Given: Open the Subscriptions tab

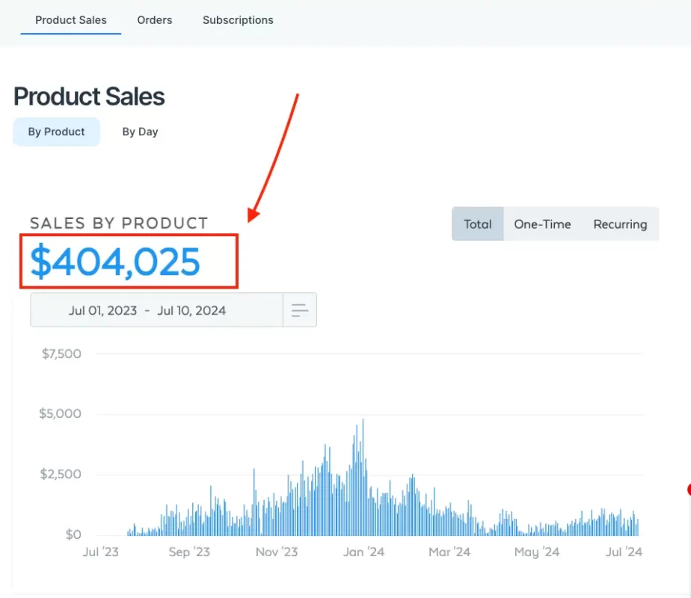Looking at the screenshot, I should [x=238, y=20].
